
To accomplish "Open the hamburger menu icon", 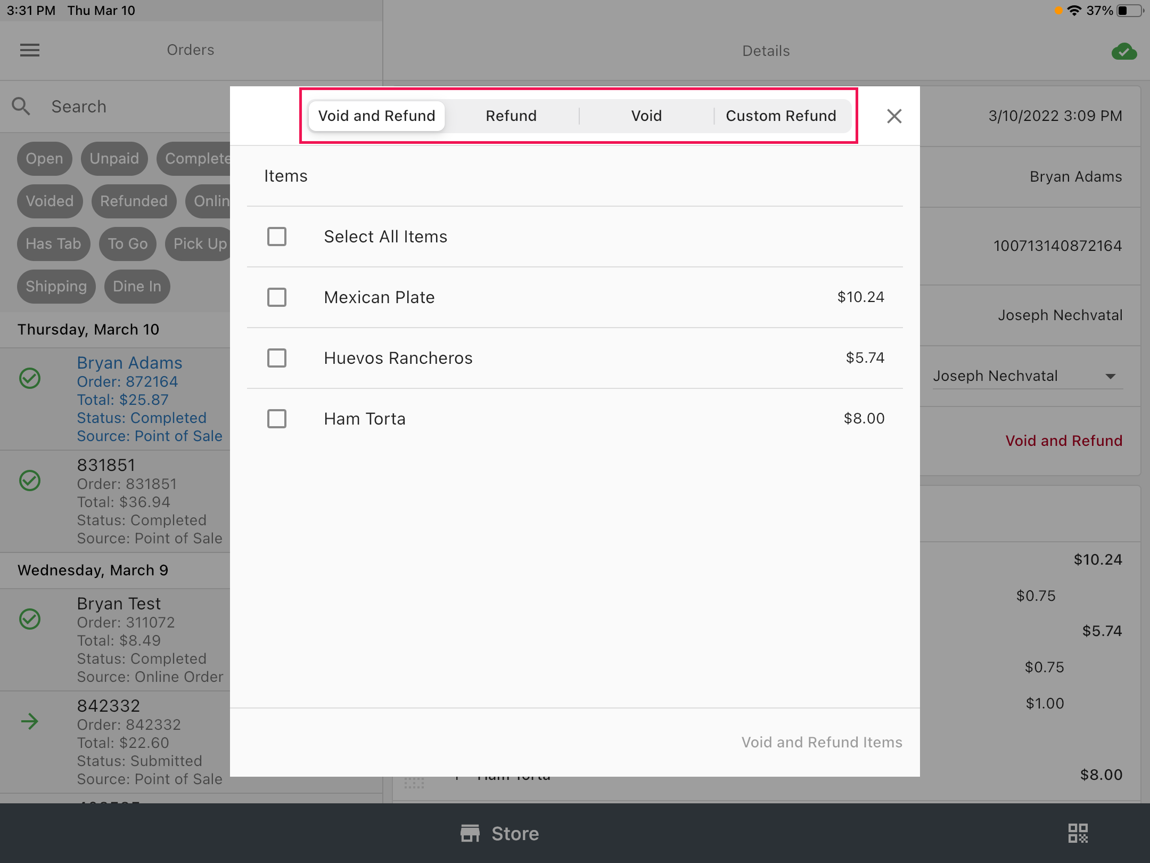I will [x=30, y=50].
